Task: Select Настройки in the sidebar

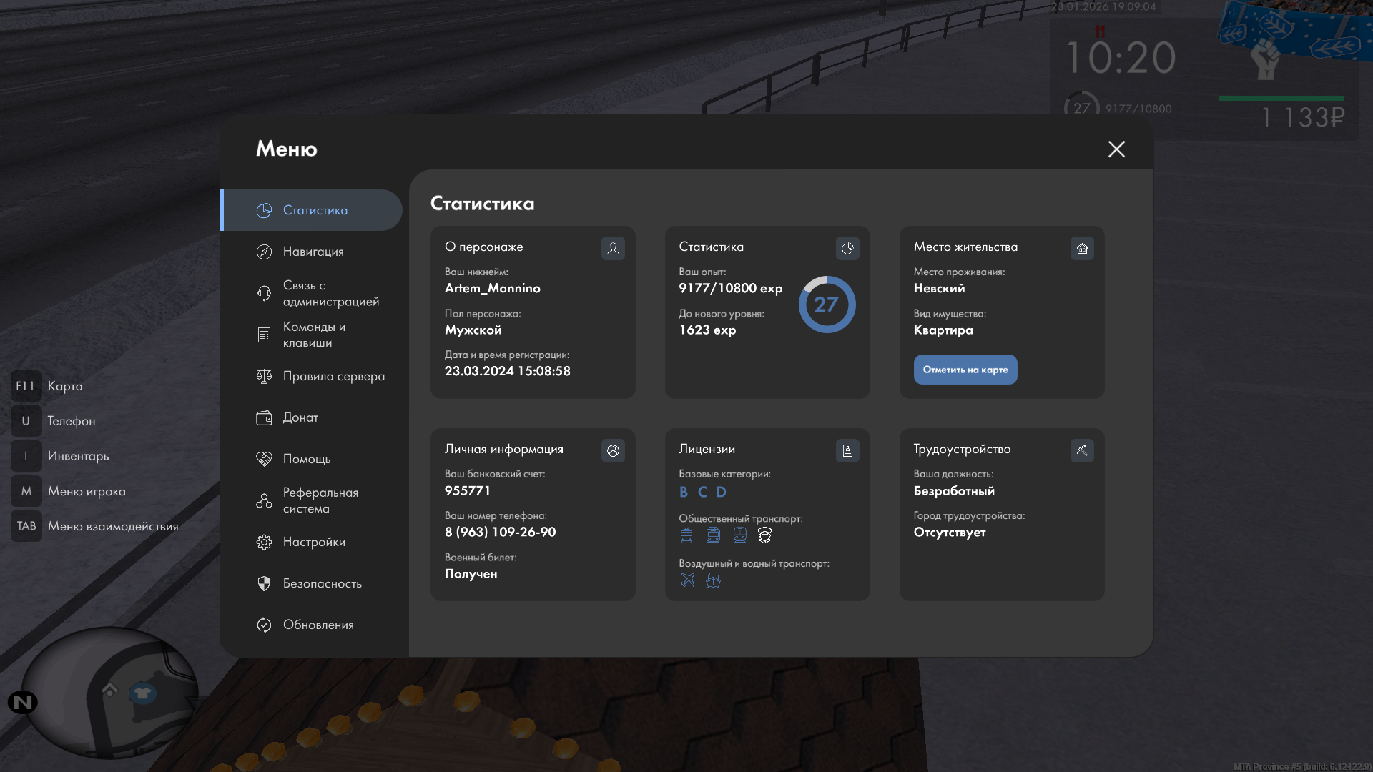Action: point(314,542)
